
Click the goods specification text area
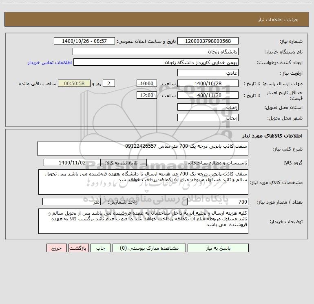pyautogui.click(x=143, y=182)
